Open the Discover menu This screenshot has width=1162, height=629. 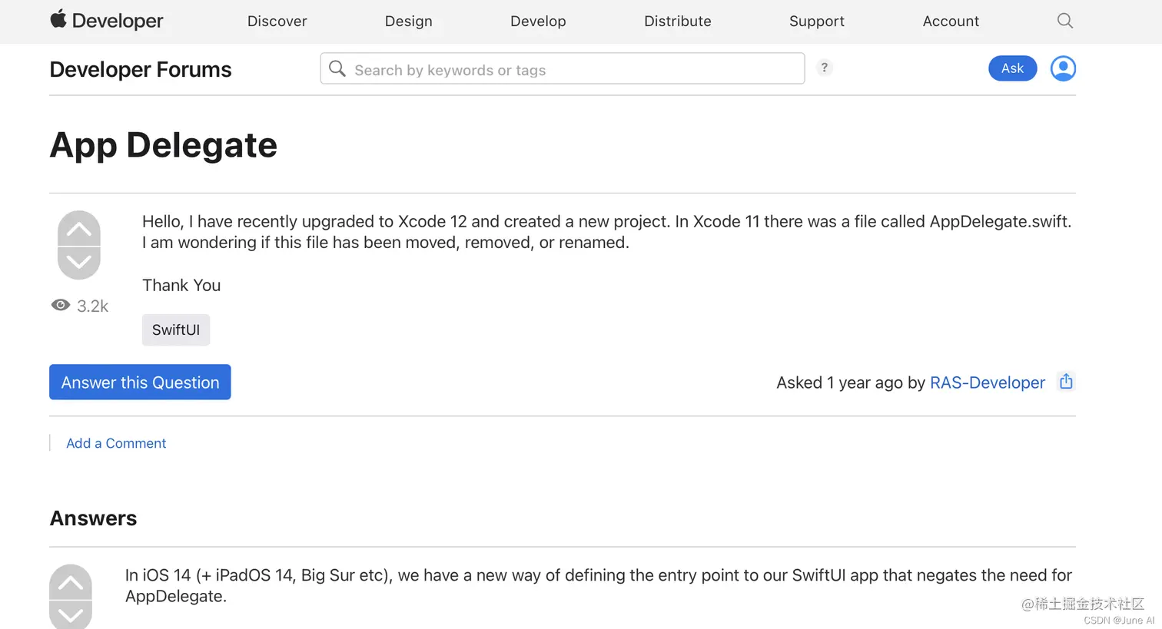point(277,22)
